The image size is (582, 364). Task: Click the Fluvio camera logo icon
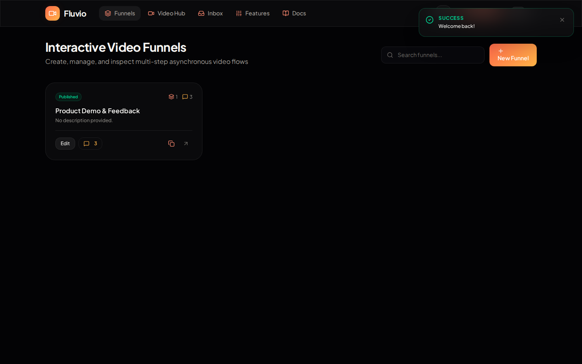(x=53, y=13)
